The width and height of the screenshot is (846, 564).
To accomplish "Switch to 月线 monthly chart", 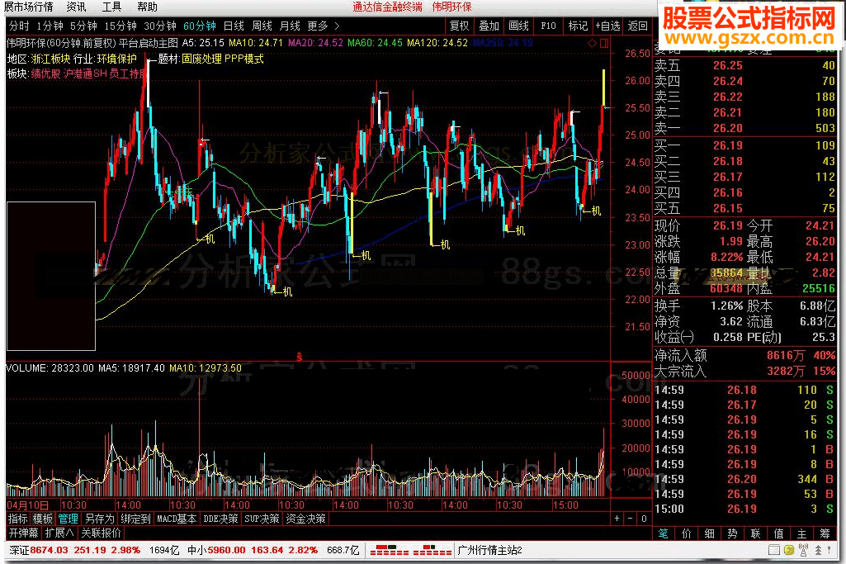I will [290, 26].
